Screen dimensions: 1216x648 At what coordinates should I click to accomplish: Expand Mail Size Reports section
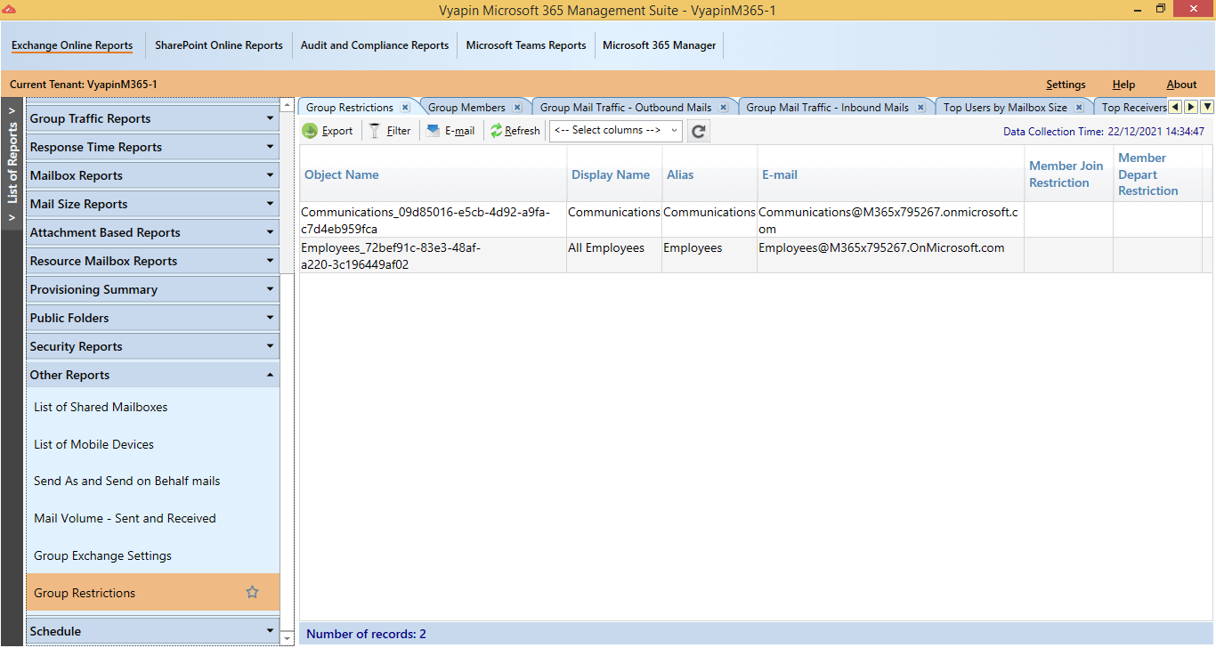pos(152,204)
